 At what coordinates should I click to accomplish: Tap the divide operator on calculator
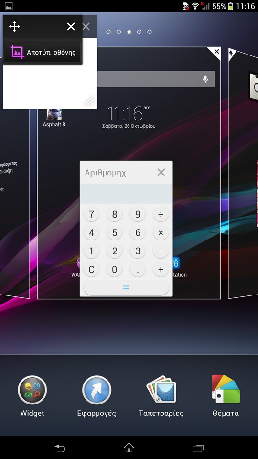point(161,215)
